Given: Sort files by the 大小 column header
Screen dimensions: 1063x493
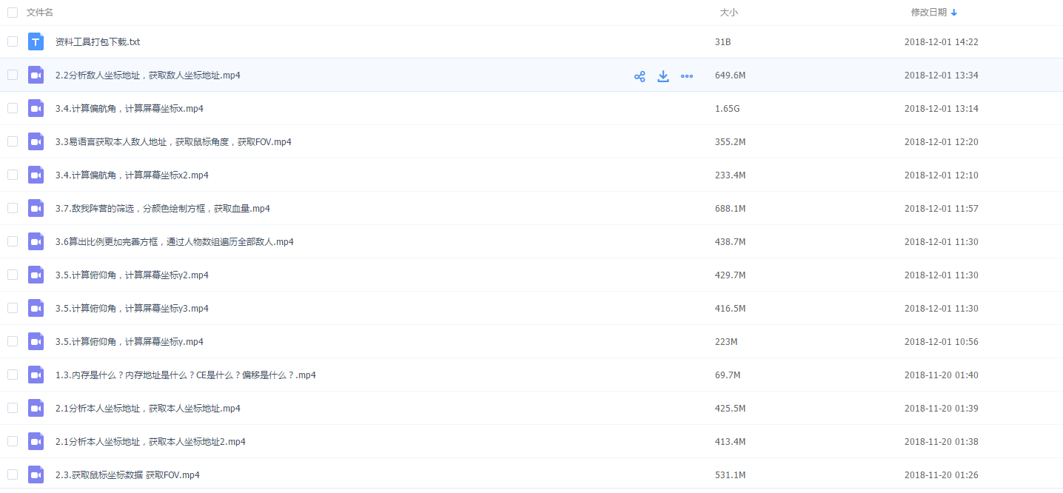Looking at the screenshot, I should (728, 13).
